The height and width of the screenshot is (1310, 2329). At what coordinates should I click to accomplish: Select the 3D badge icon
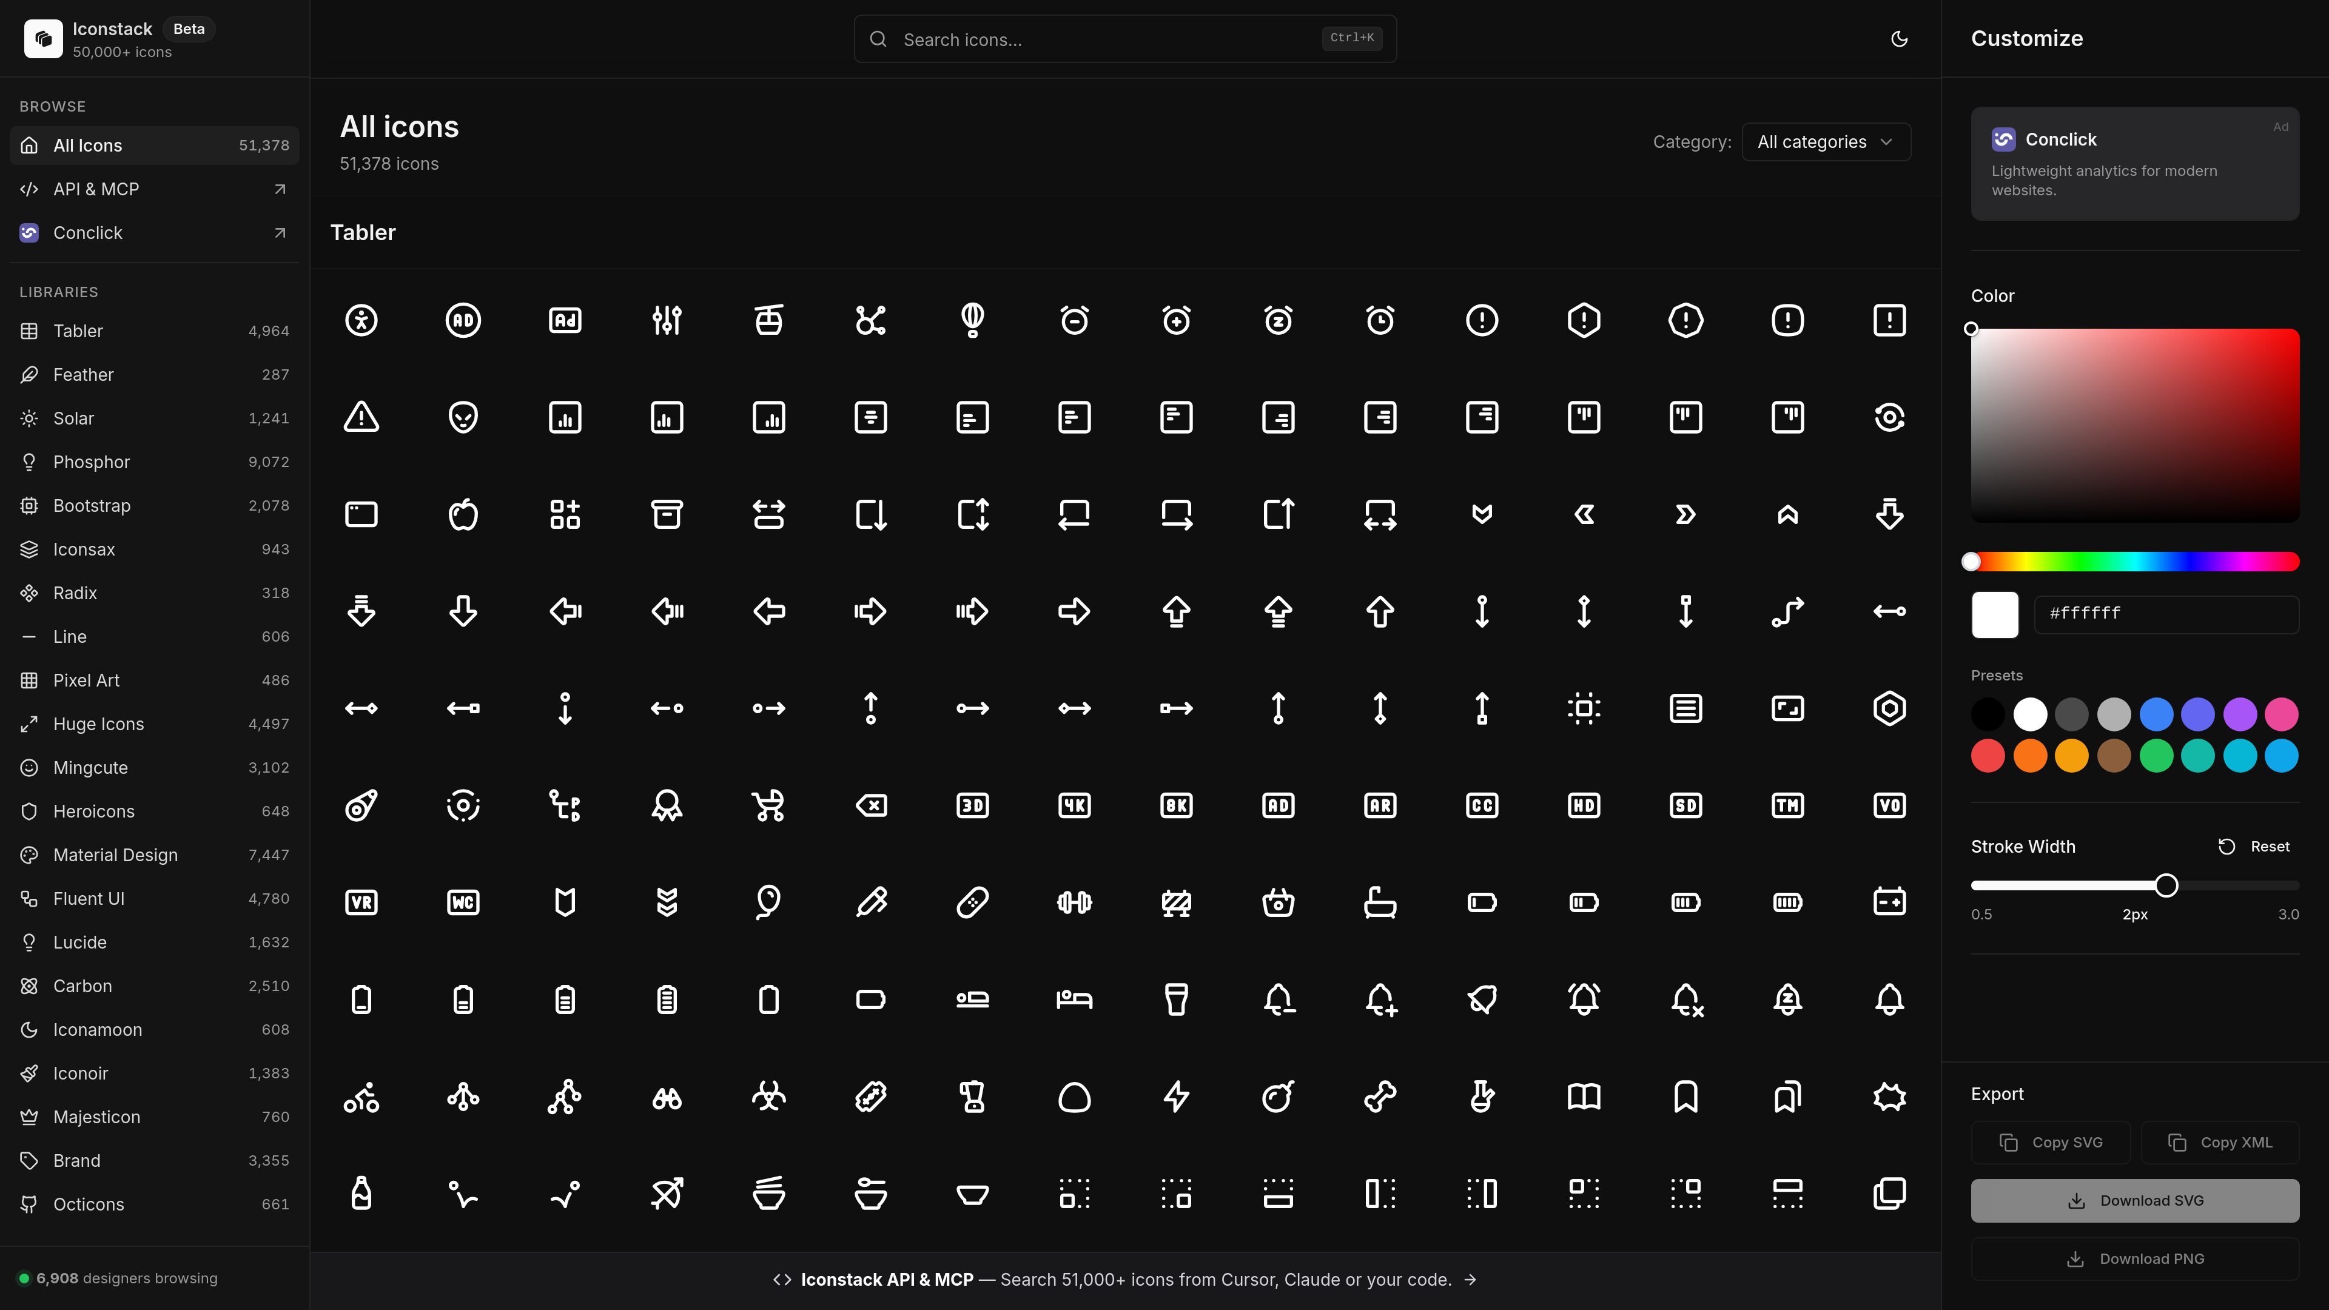[x=972, y=805]
